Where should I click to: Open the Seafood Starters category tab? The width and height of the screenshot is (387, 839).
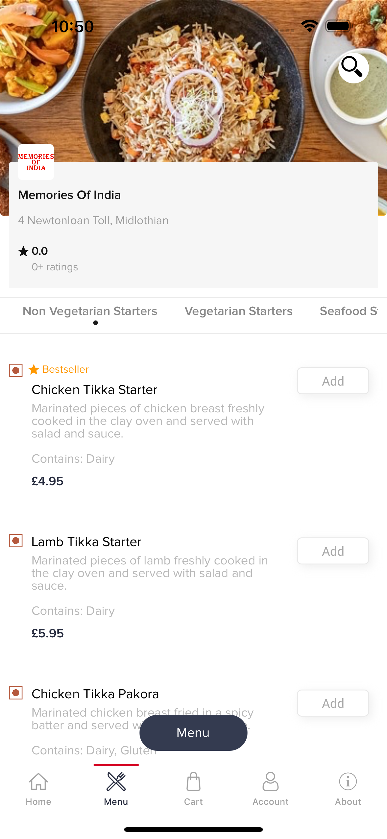349,311
